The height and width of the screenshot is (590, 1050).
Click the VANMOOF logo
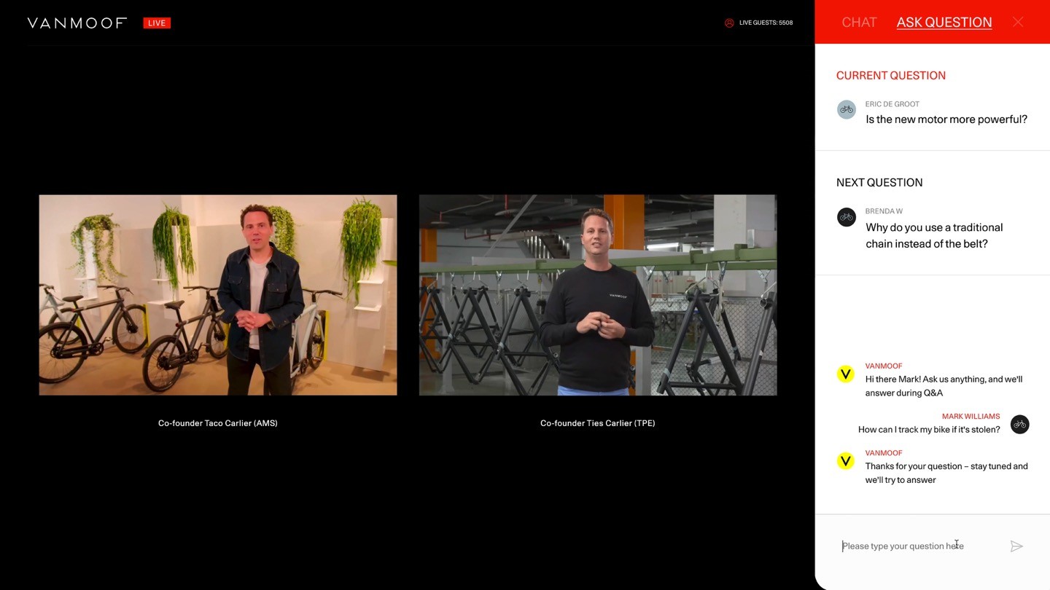[77, 23]
